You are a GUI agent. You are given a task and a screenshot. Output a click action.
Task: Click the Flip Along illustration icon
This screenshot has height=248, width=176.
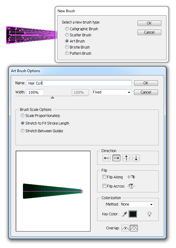(x=131, y=177)
